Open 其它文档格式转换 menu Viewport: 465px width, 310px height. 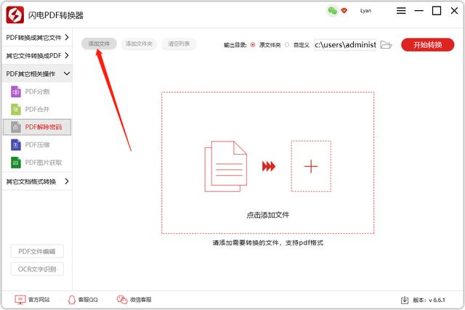37,181
